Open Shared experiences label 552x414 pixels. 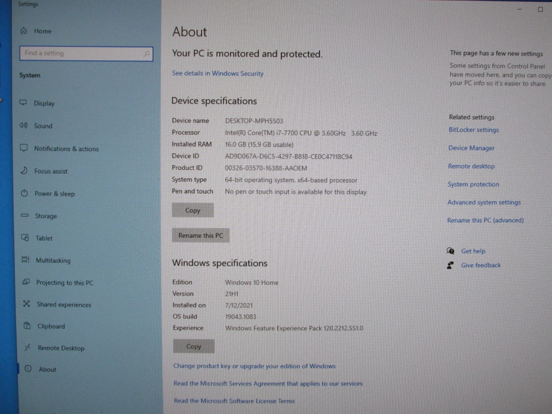(64, 305)
